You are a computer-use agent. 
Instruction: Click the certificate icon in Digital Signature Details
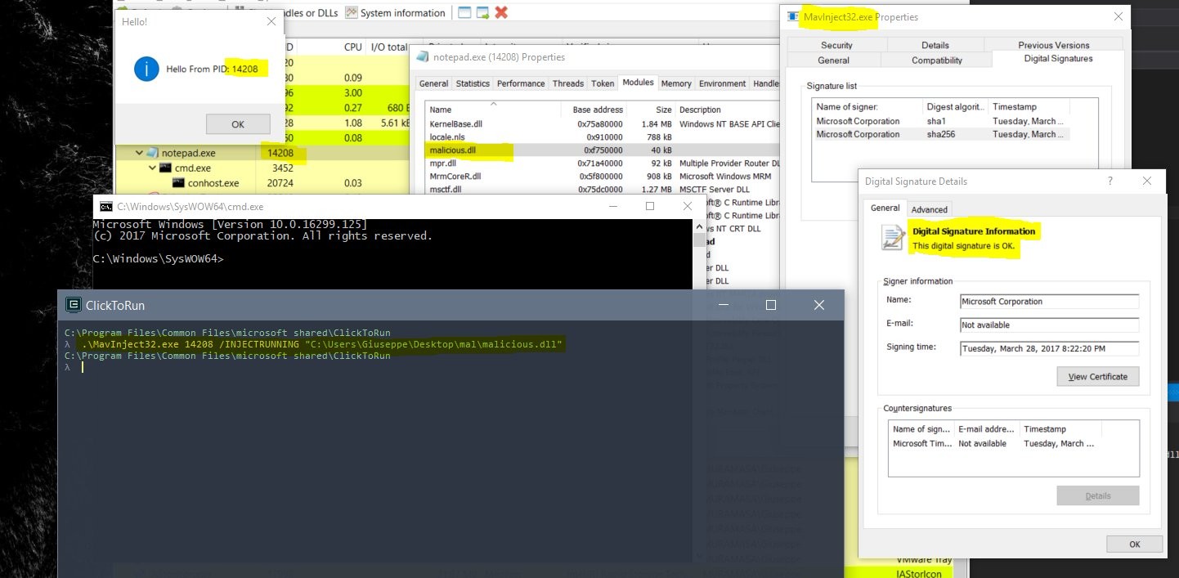click(x=893, y=237)
